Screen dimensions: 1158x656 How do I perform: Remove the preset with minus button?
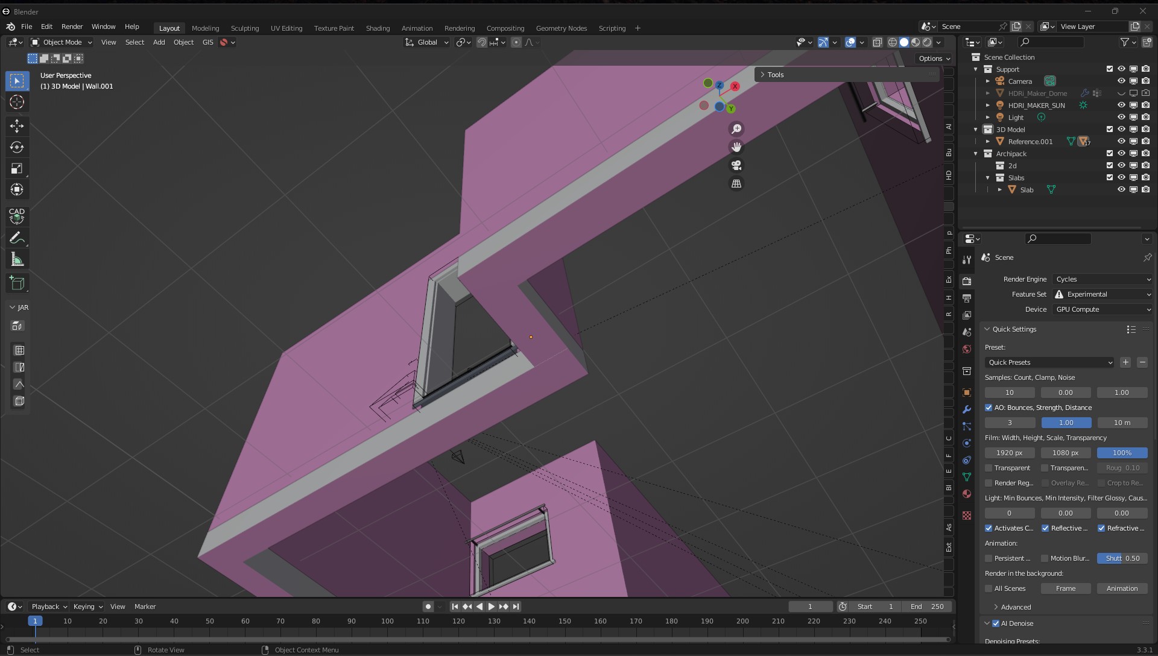[1142, 362]
